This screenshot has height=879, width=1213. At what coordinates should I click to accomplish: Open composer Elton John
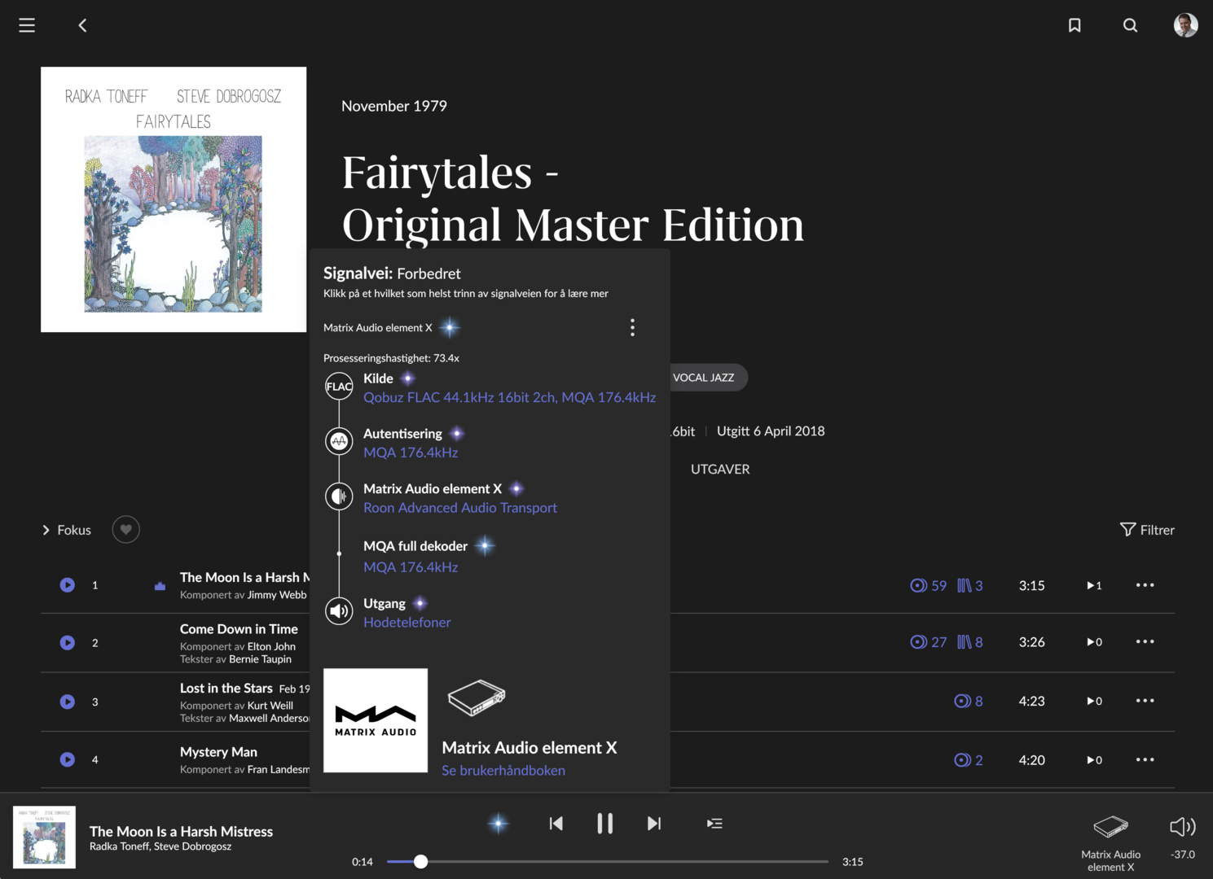272,646
